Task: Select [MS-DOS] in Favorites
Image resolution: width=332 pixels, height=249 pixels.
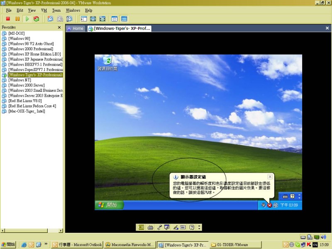Action: click(x=17, y=33)
